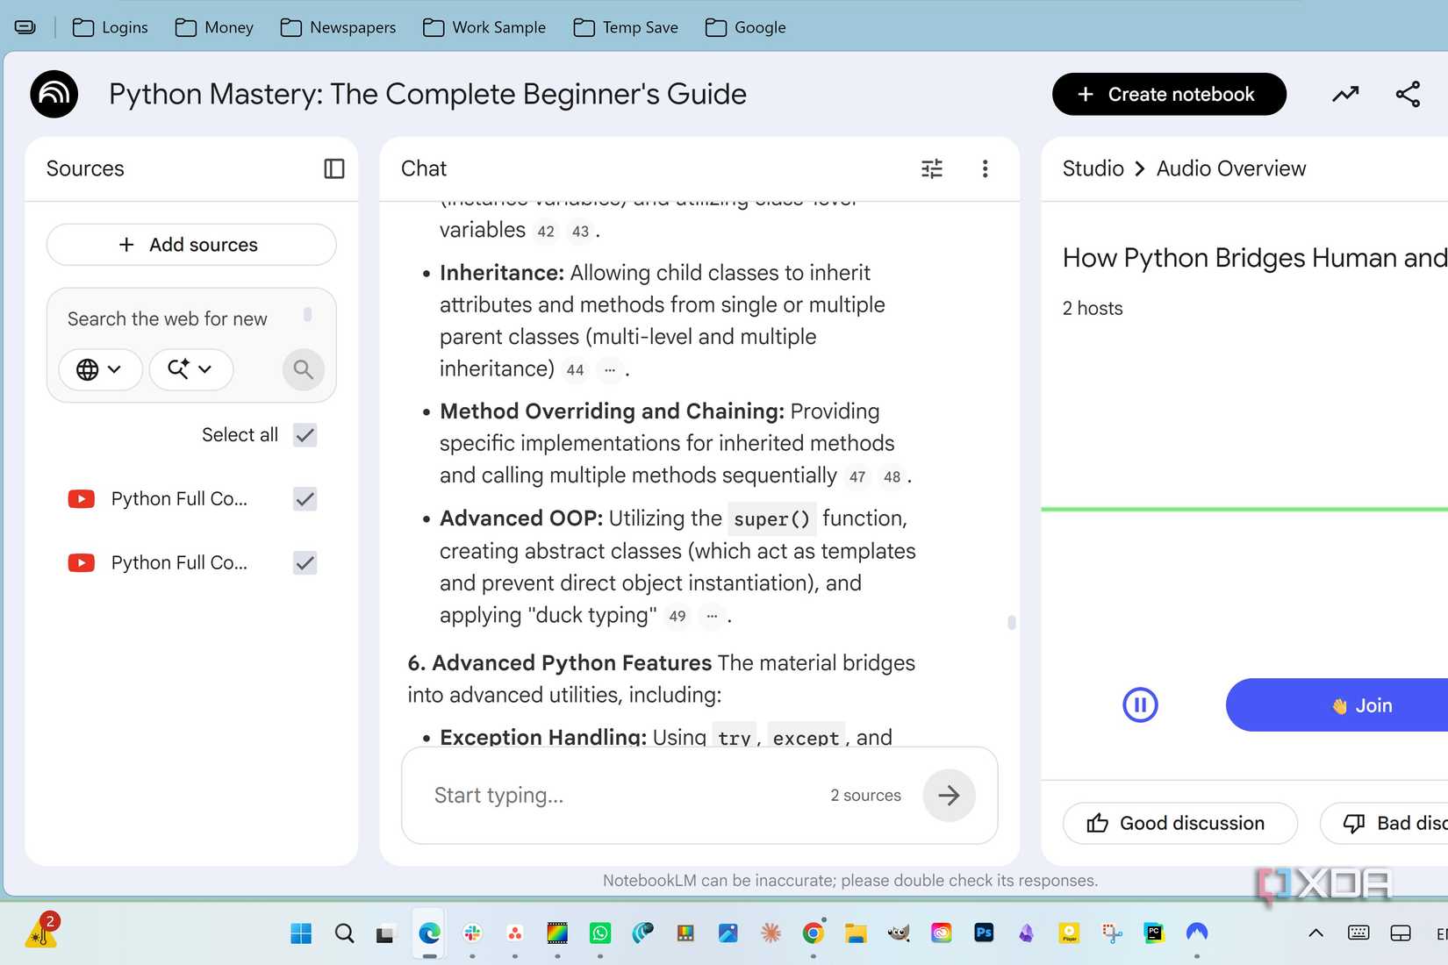Open GIMP from the taskbar
This screenshot has width=1448, height=965.
tap(899, 933)
